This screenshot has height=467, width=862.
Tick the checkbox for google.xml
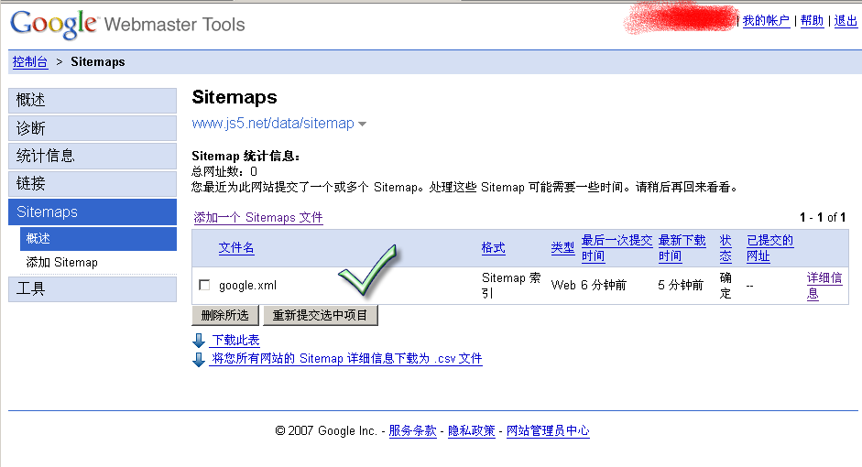coord(204,285)
